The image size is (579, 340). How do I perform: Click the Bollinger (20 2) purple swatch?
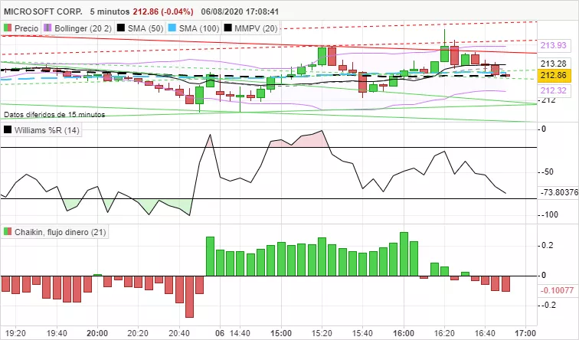point(47,28)
